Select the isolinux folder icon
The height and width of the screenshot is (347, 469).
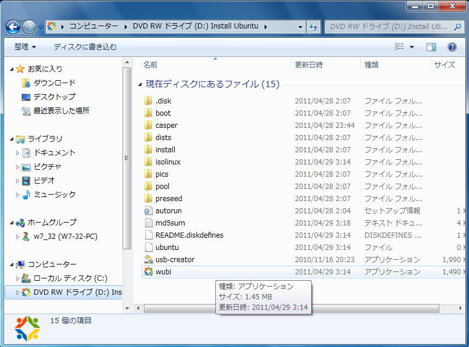pyautogui.click(x=148, y=162)
